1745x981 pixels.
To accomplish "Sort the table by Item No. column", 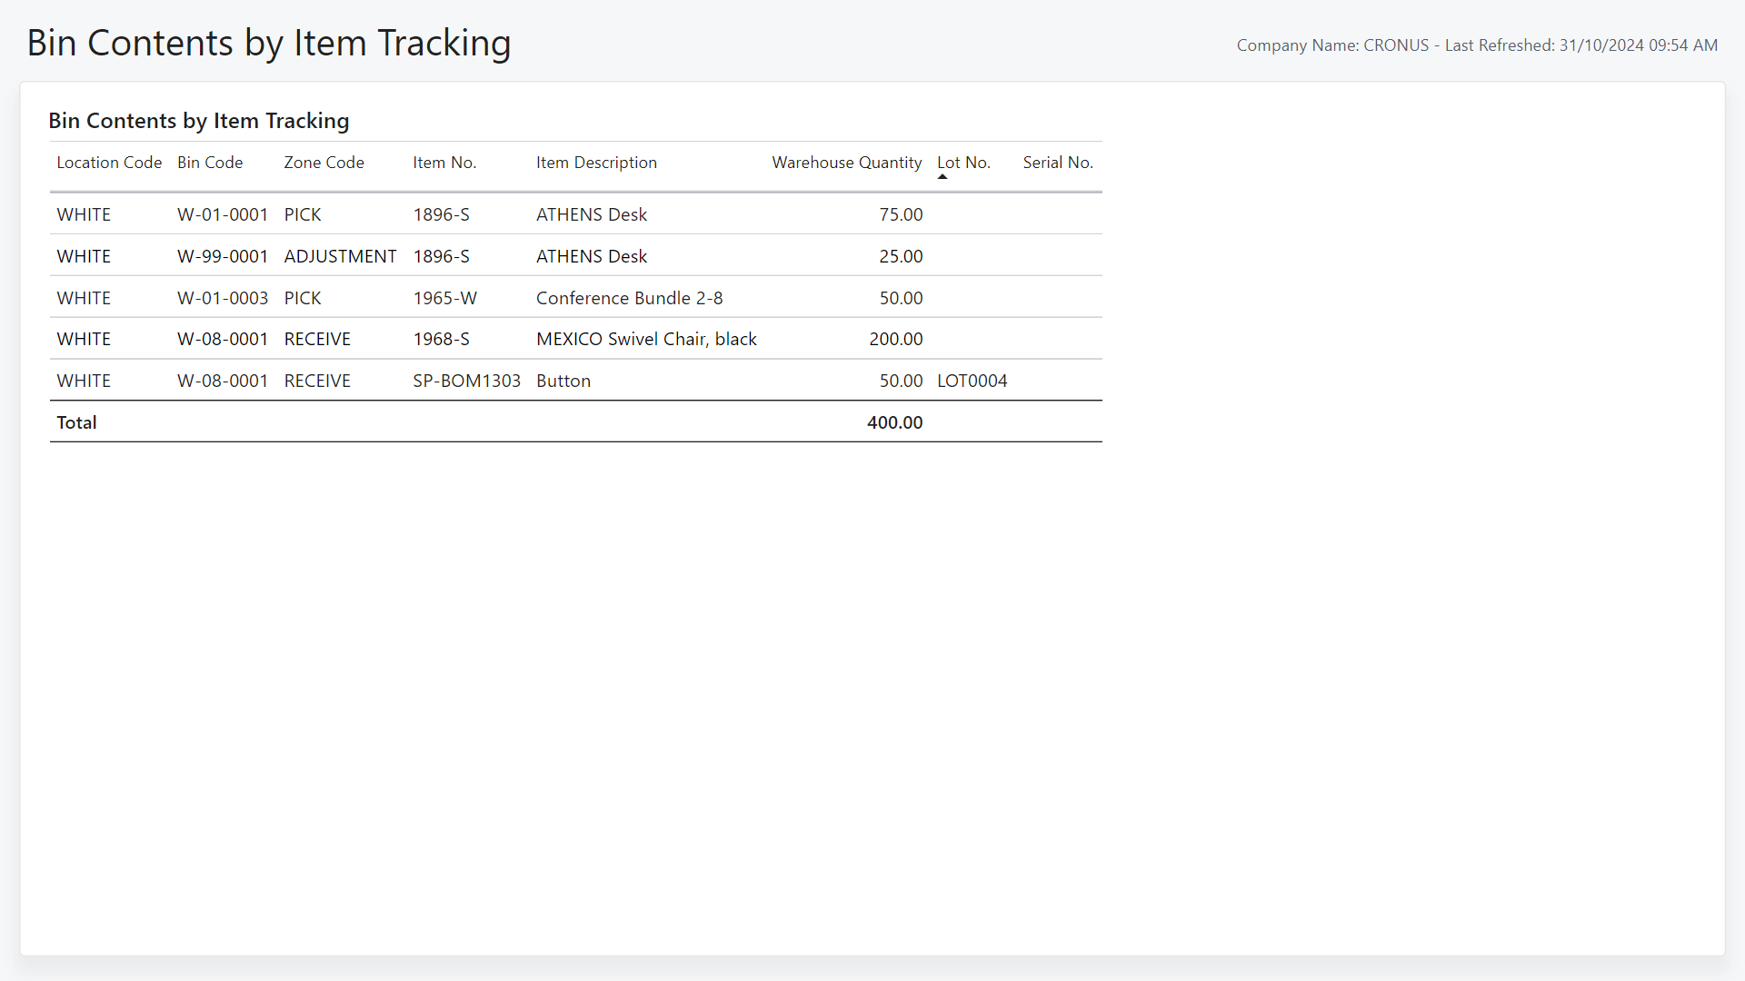I will click(444, 163).
